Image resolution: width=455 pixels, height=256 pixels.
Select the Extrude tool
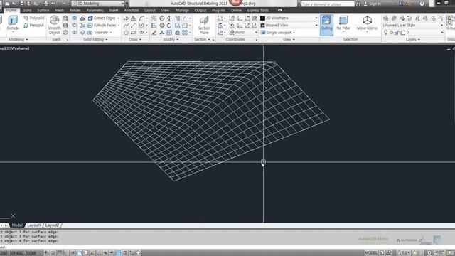[13, 23]
